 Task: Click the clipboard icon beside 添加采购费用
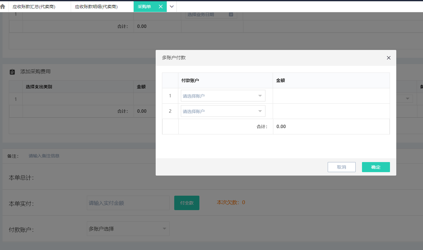[12, 72]
